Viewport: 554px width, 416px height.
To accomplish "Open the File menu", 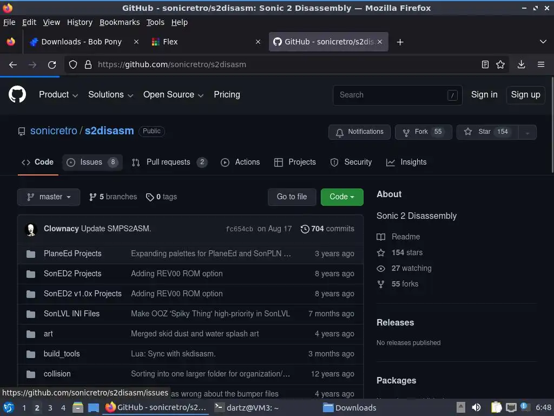I will coord(9,22).
